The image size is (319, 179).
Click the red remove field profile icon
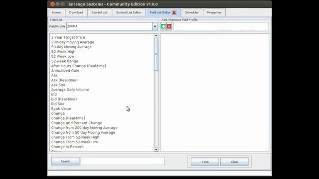click(x=169, y=26)
